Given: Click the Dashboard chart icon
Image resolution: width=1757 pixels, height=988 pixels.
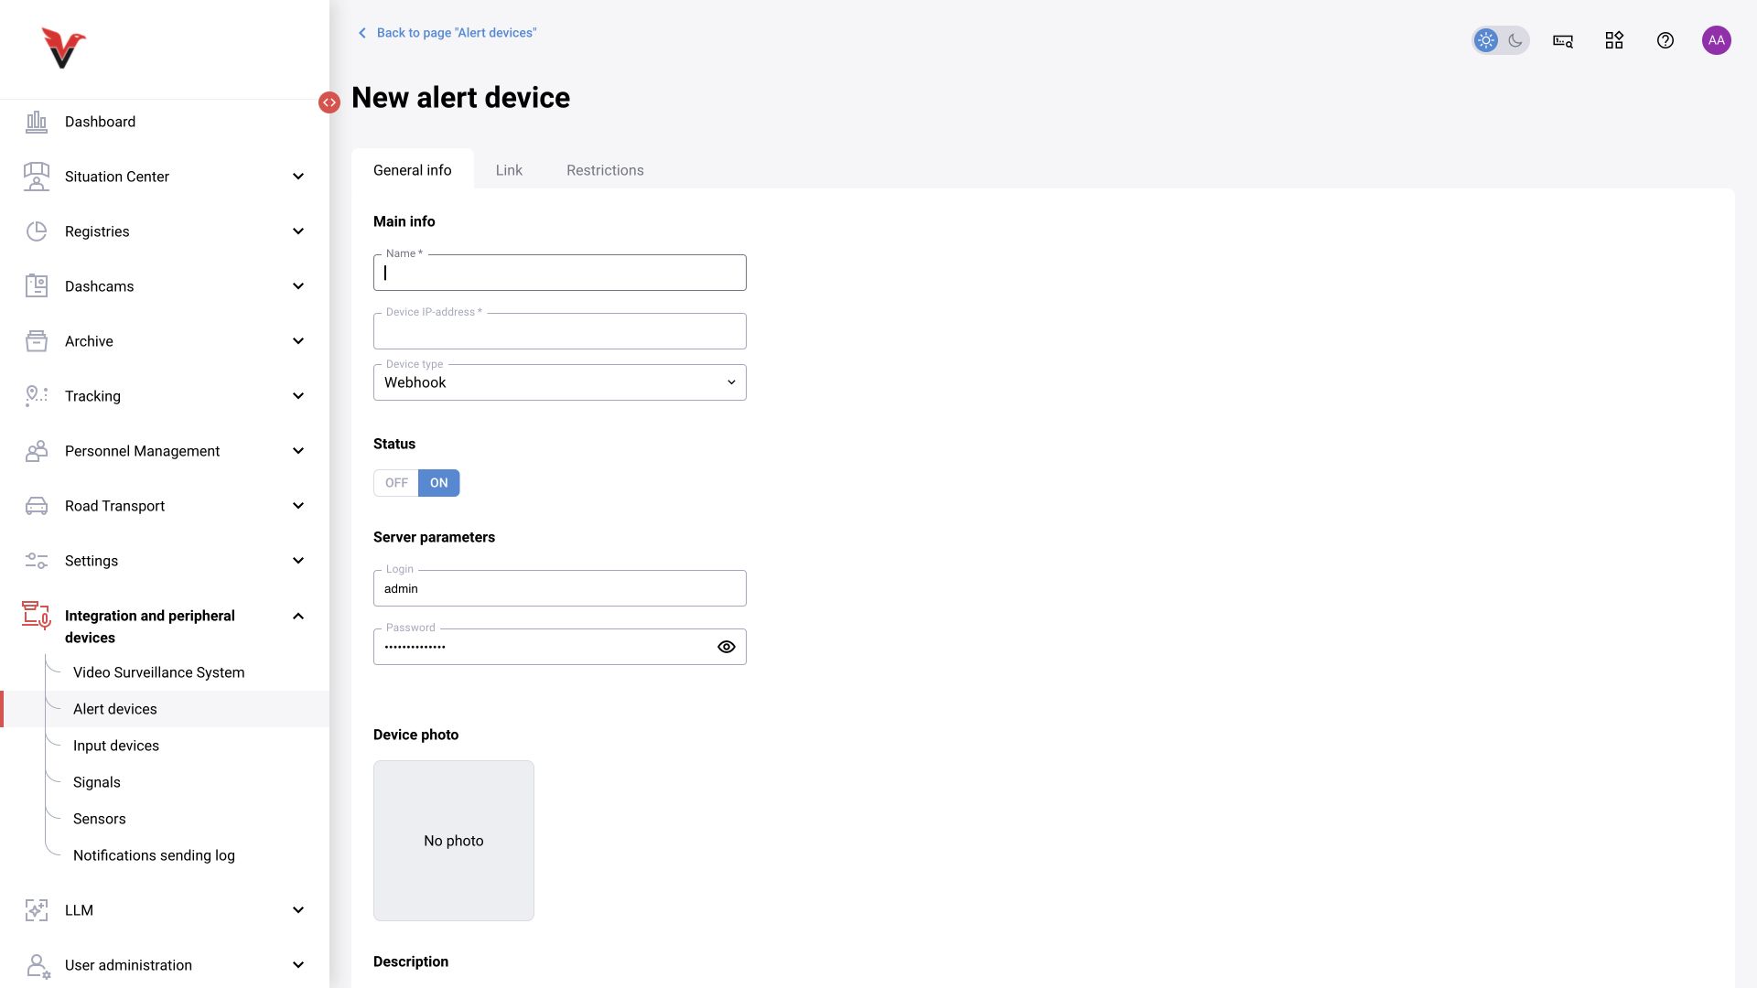Looking at the screenshot, I should pyautogui.click(x=37, y=122).
